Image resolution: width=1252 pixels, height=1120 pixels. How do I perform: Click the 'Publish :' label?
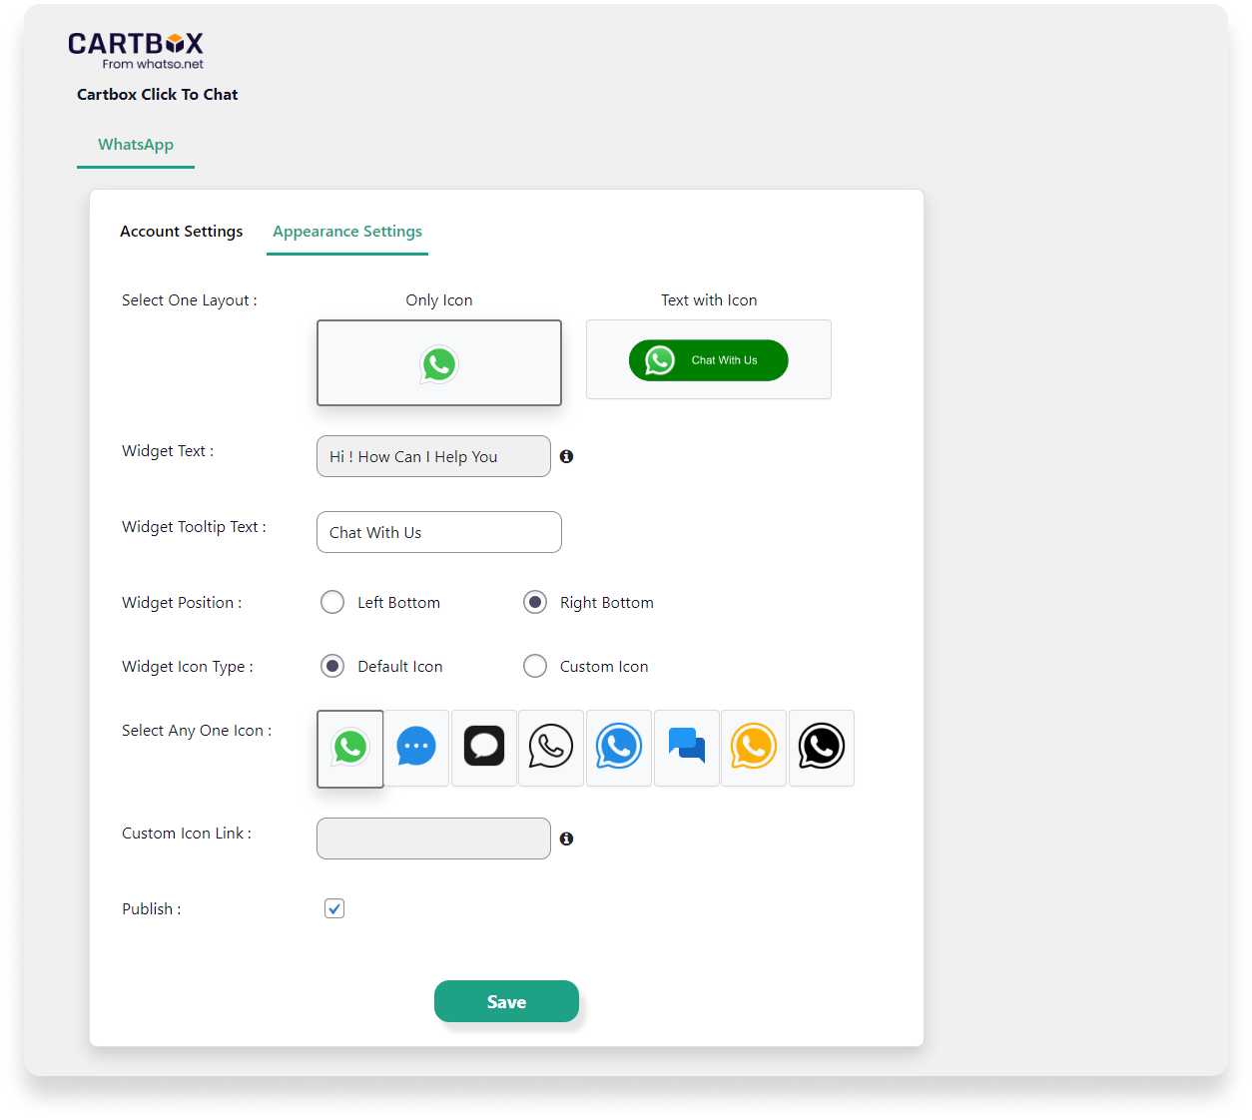[152, 908]
